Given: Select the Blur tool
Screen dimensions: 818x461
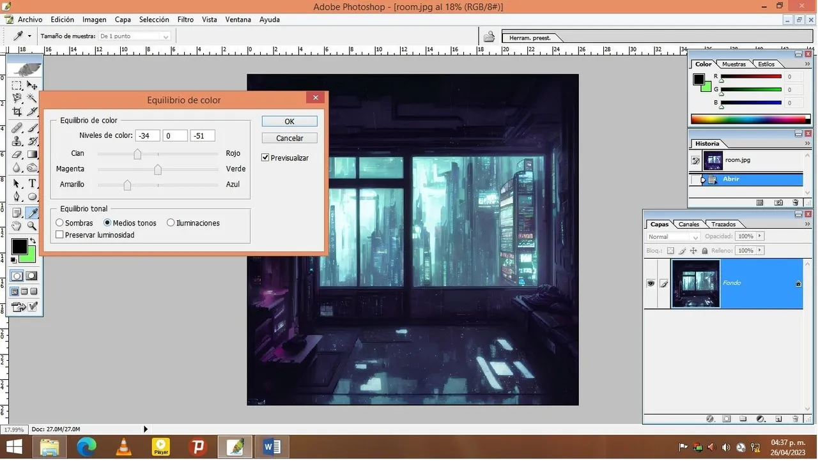Looking at the screenshot, I should (17, 168).
